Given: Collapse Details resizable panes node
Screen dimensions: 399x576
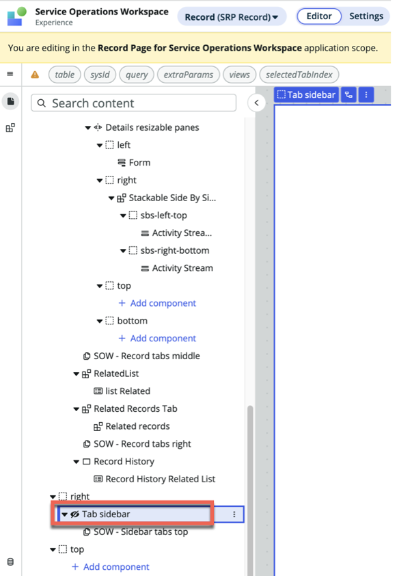Looking at the screenshot, I should click(87, 128).
